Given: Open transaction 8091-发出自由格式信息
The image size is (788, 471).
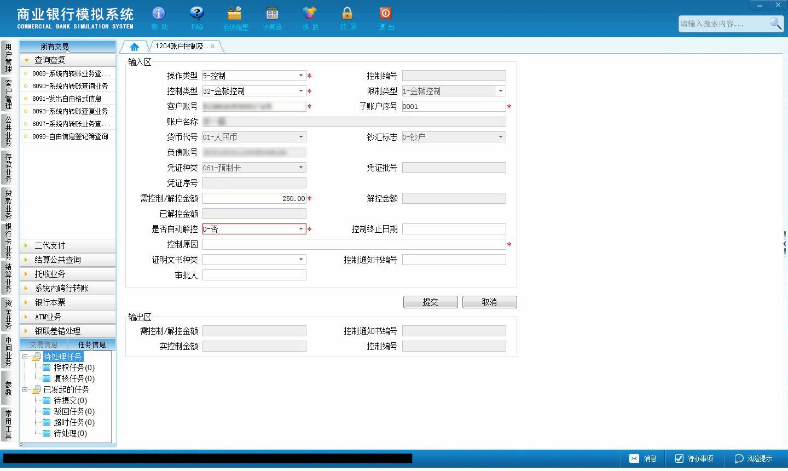Looking at the screenshot, I should [x=67, y=99].
